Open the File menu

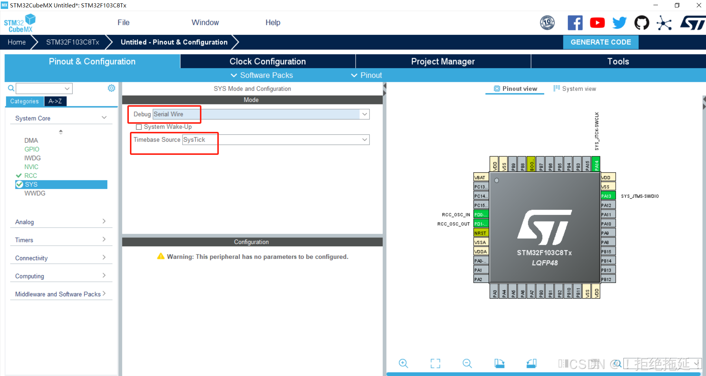point(123,23)
